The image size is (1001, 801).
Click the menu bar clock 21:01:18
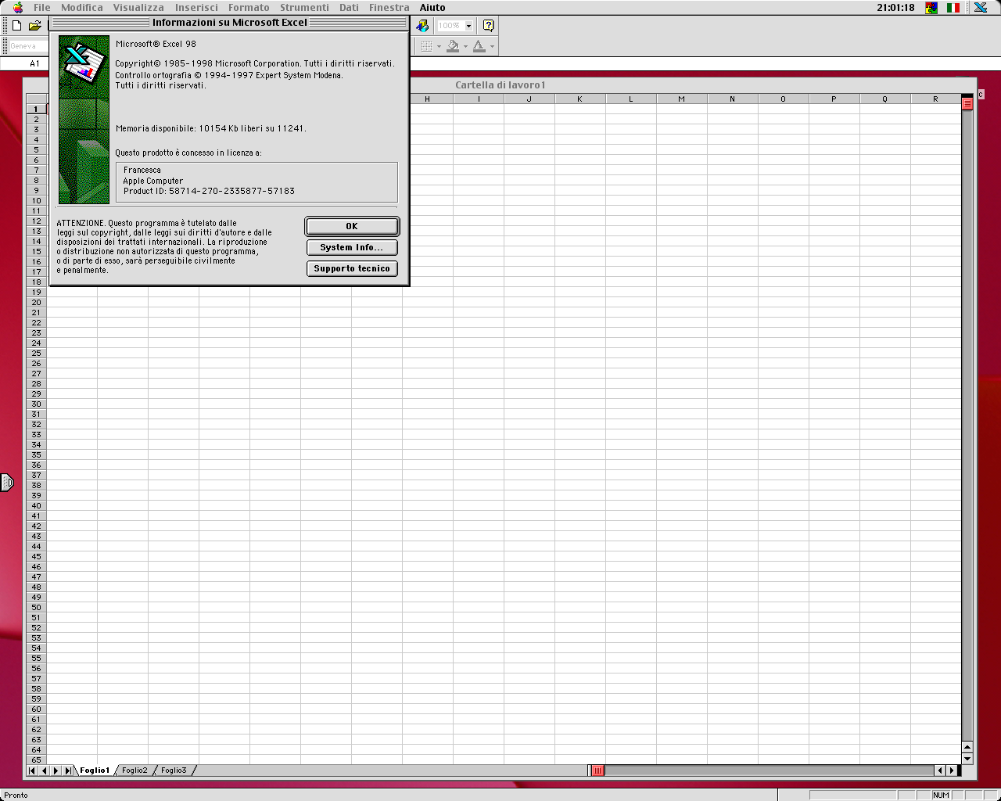(x=895, y=7)
